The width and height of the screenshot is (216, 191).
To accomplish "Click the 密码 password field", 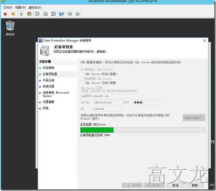I will coord(147,103).
